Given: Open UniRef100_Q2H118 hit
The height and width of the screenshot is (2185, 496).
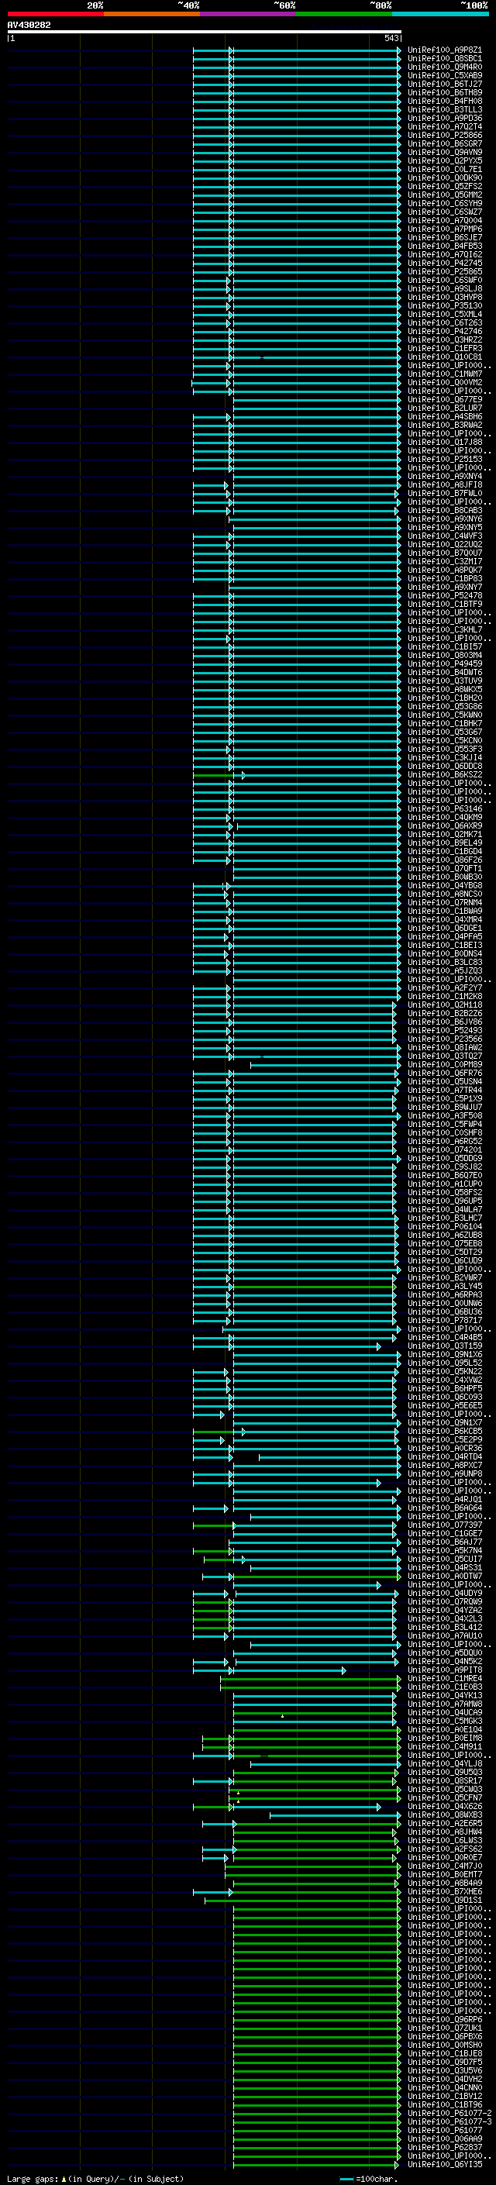Looking at the screenshot, I should 445,1005.
